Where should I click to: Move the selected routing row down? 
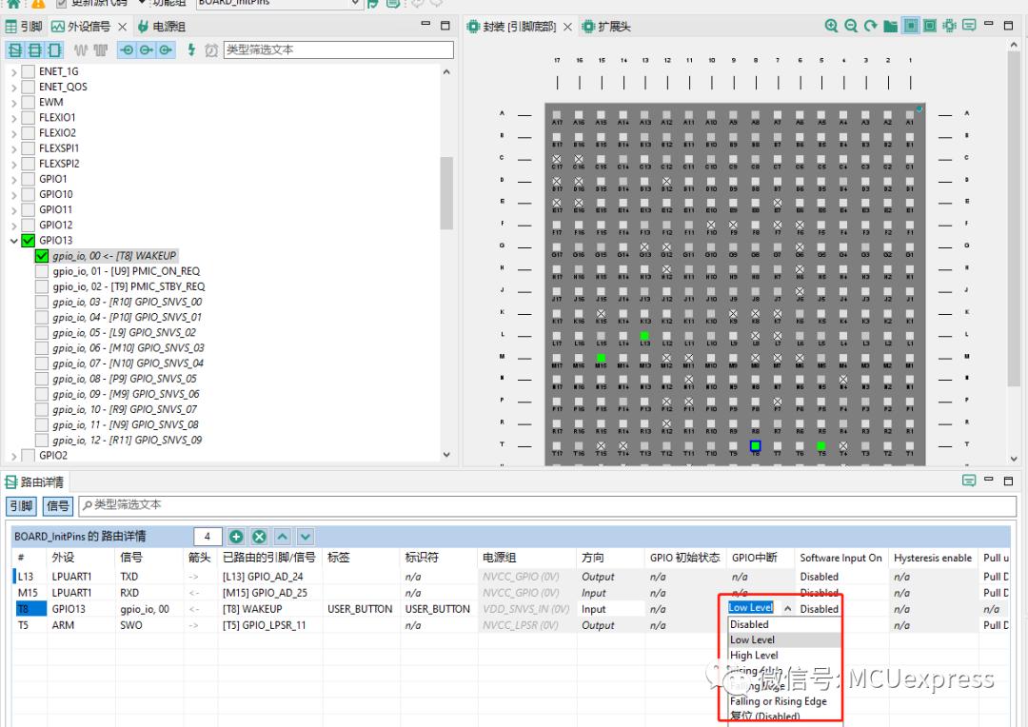click(306, 537)
